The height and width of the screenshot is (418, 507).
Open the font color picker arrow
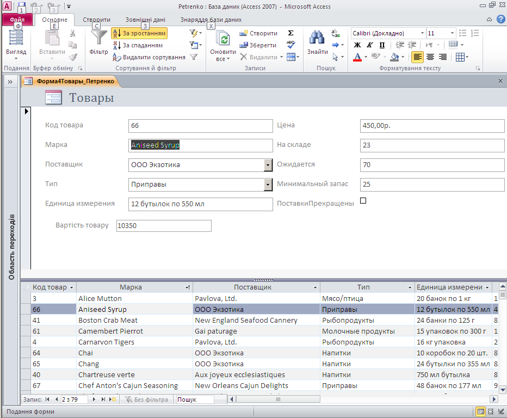point(366,57)
